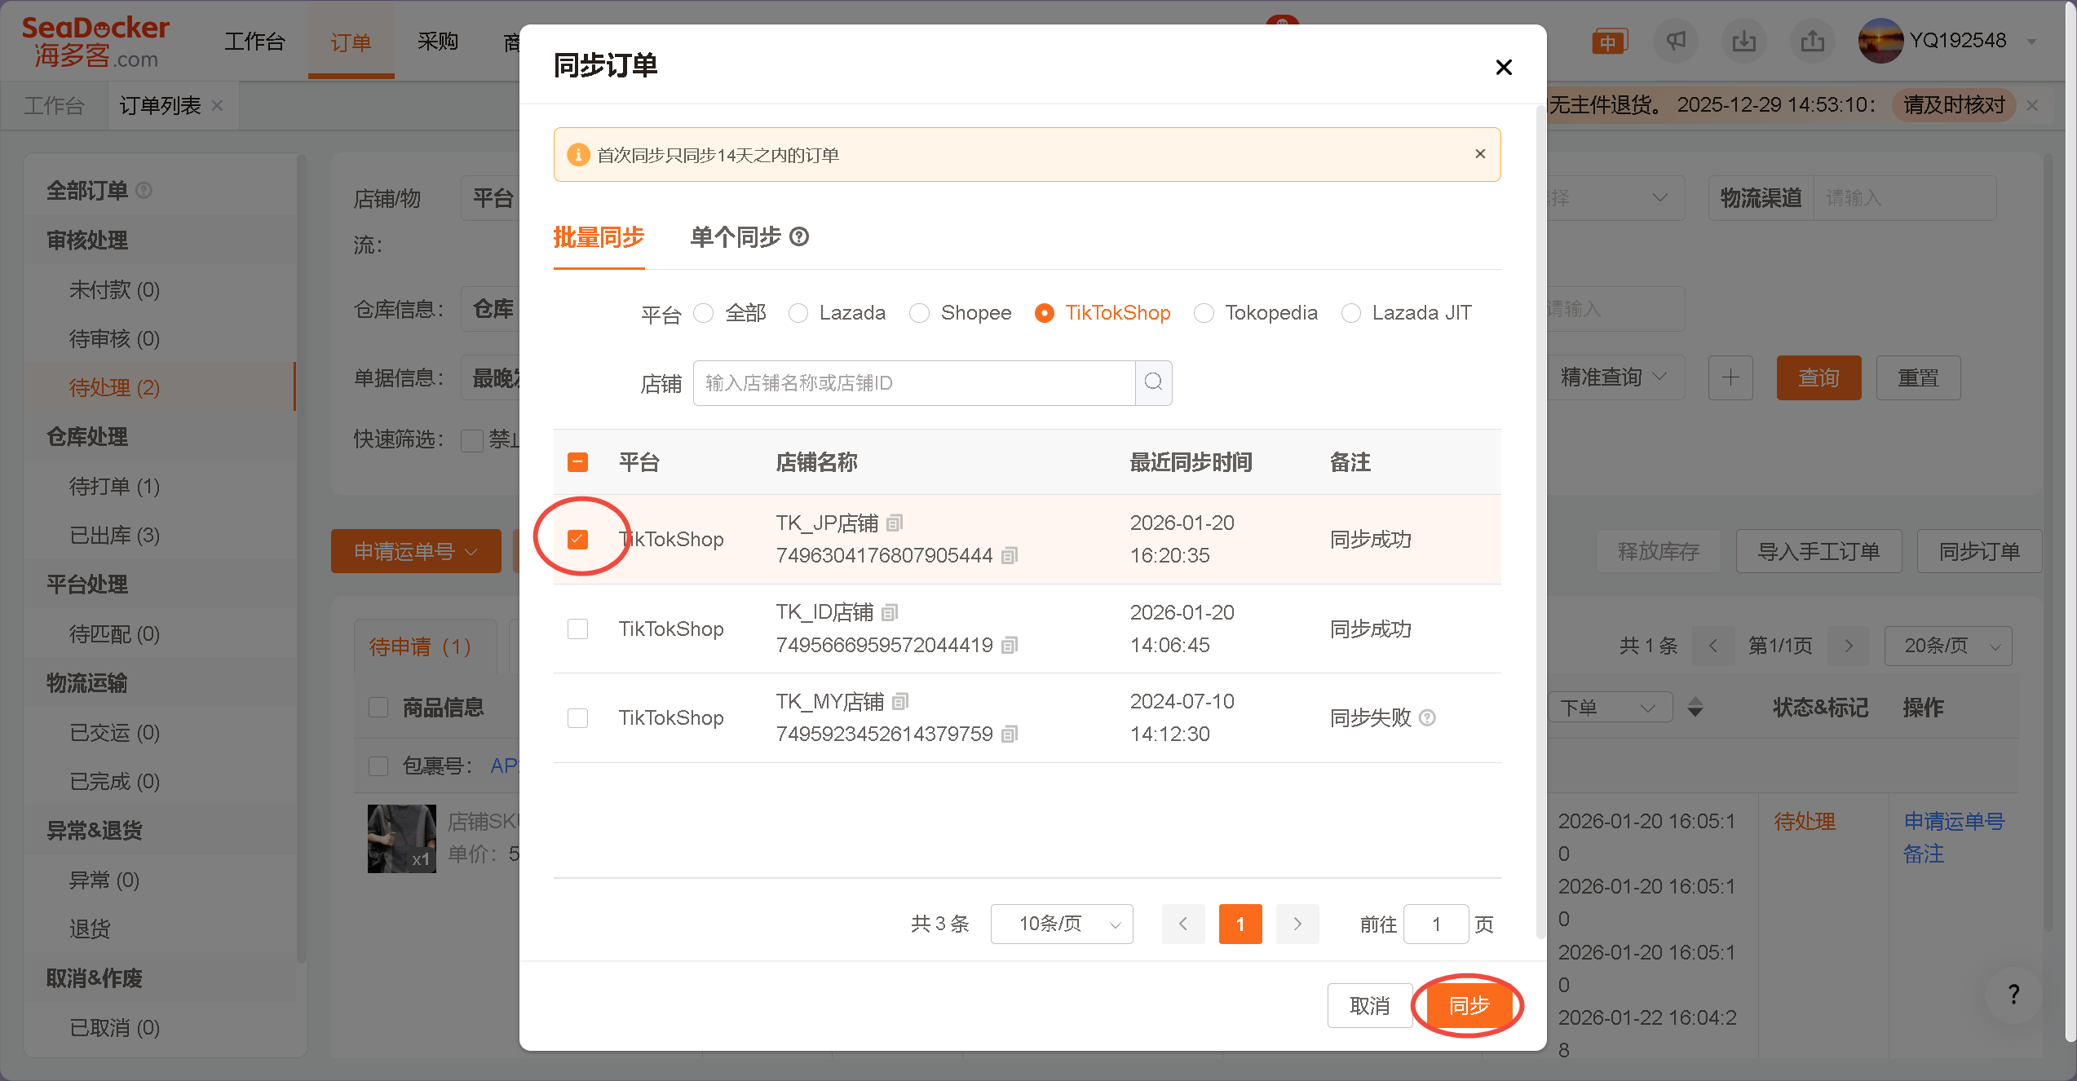Open the 10条/页 page size dropdown
The image size is (2077, 1081).
[1061, 924]
